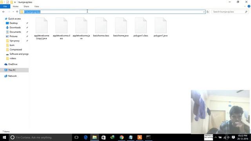
Task: Open Command Prompt taskbar icon
Action: [148, 137]
